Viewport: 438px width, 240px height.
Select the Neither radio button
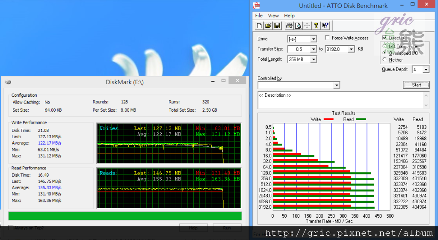coord(385,59)
